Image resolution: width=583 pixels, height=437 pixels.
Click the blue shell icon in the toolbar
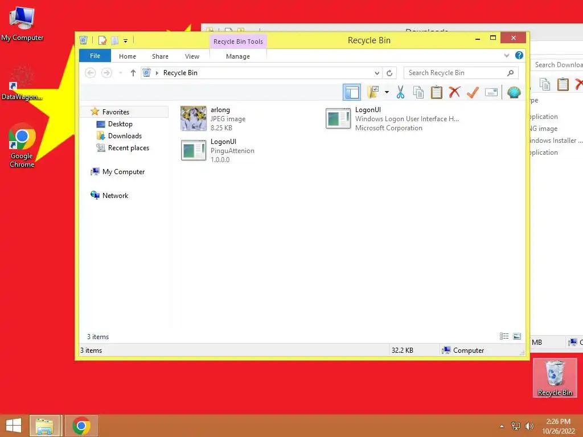pos(514,92)
